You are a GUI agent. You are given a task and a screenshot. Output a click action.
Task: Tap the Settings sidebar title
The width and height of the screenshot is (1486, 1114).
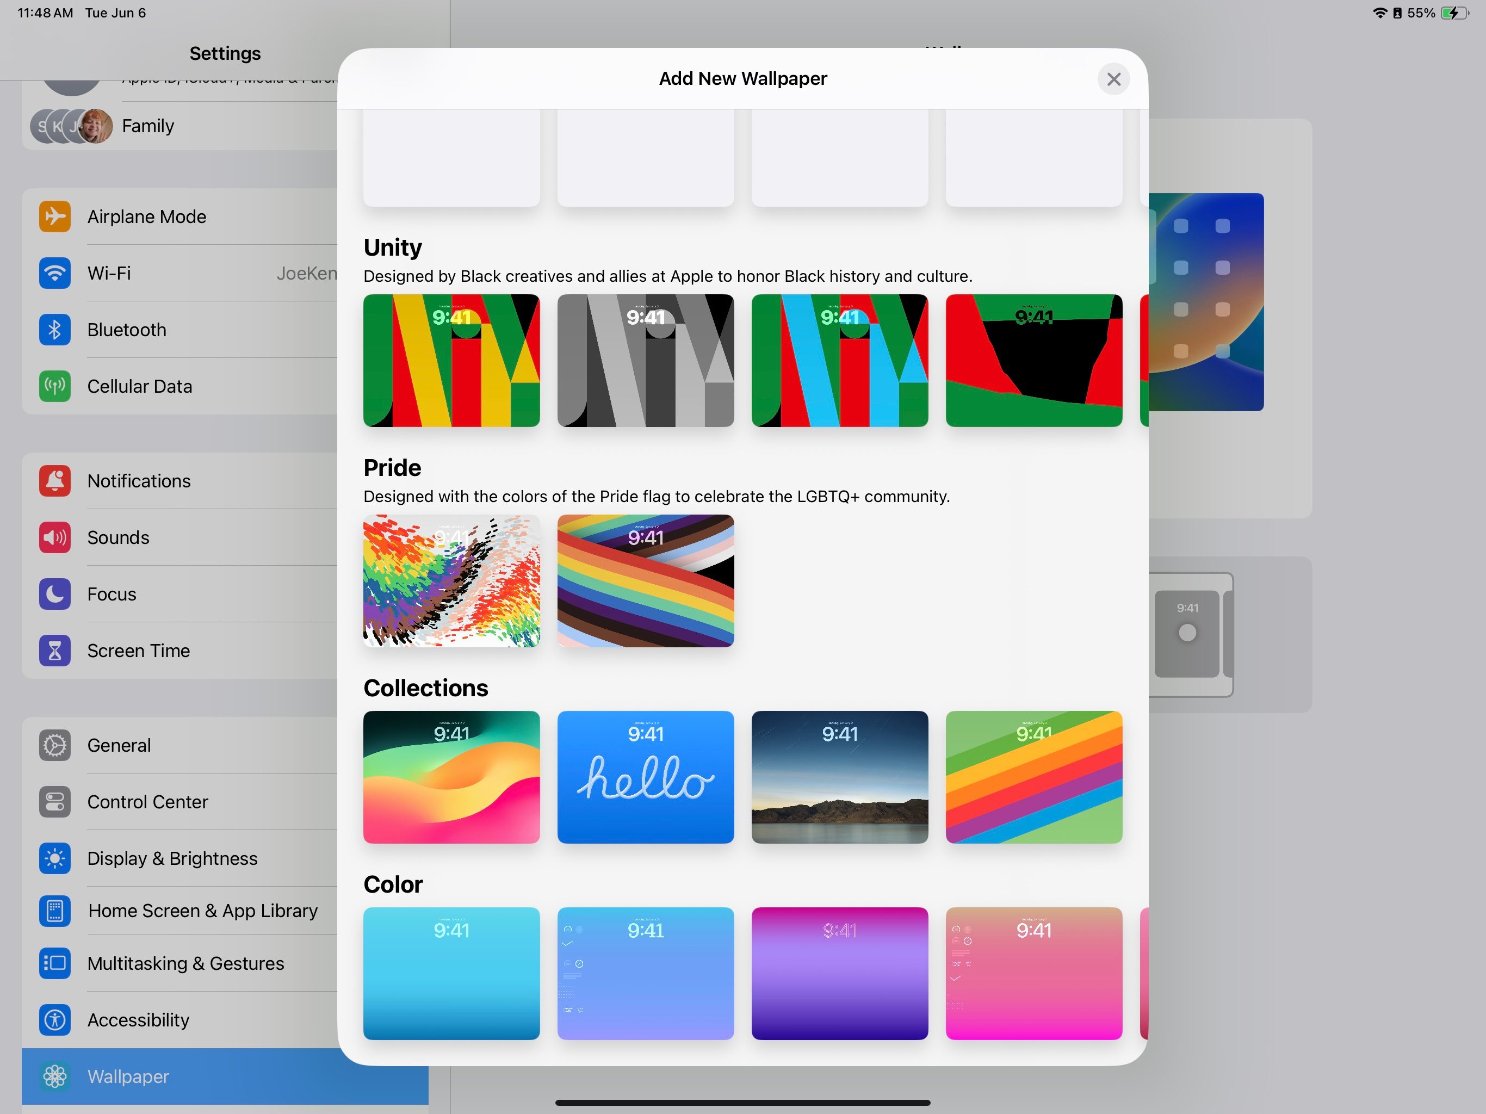pos(225,53)
